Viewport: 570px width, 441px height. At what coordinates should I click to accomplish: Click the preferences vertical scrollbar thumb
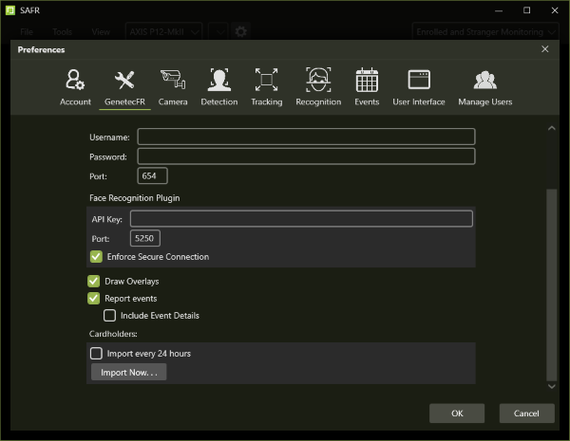click(x=551, y=285)
